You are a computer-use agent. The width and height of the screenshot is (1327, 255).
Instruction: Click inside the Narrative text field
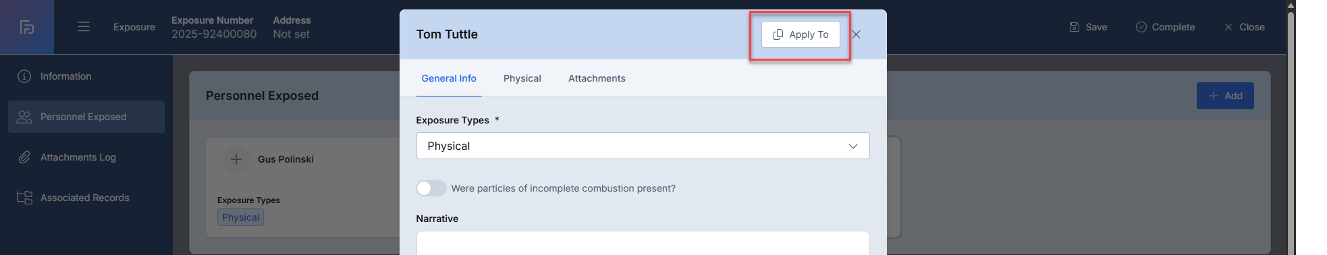click(x=643, y=243)
